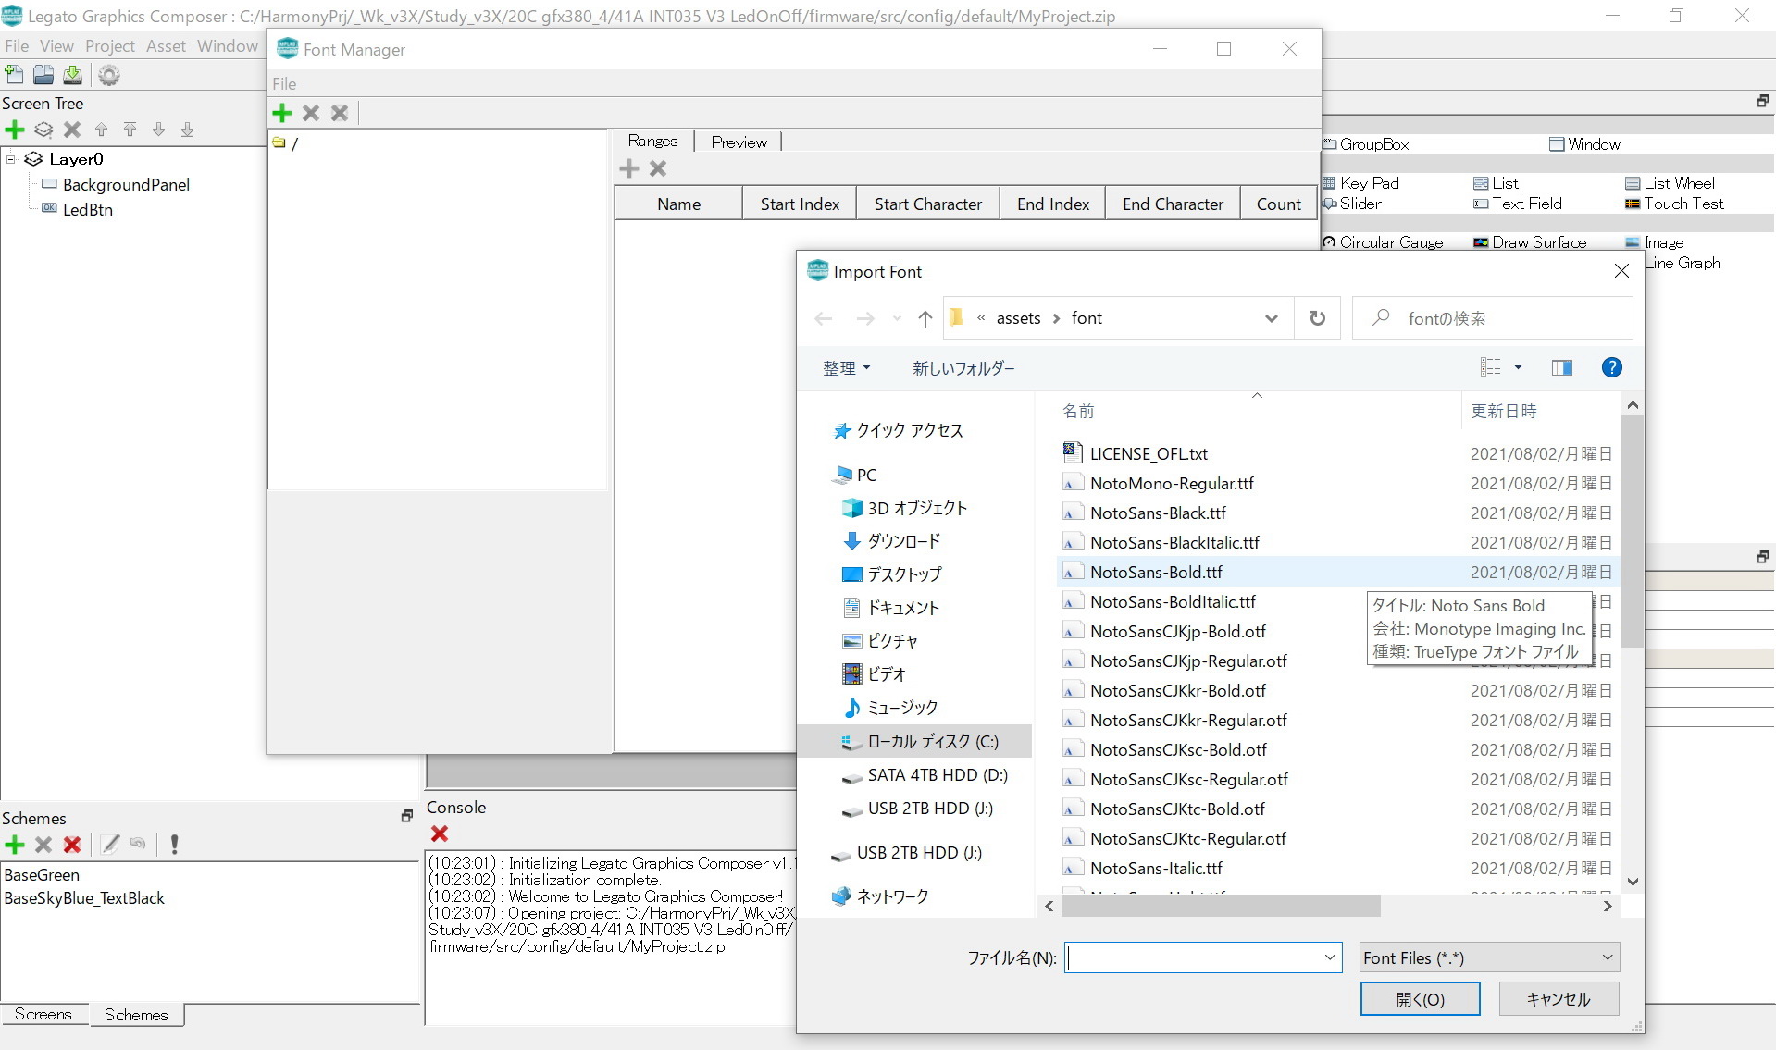The height and width of the screenshot is (1050, 1776).
Task: Select NotoSans-Bold.ttf in file list
Action: point(1156,572)
